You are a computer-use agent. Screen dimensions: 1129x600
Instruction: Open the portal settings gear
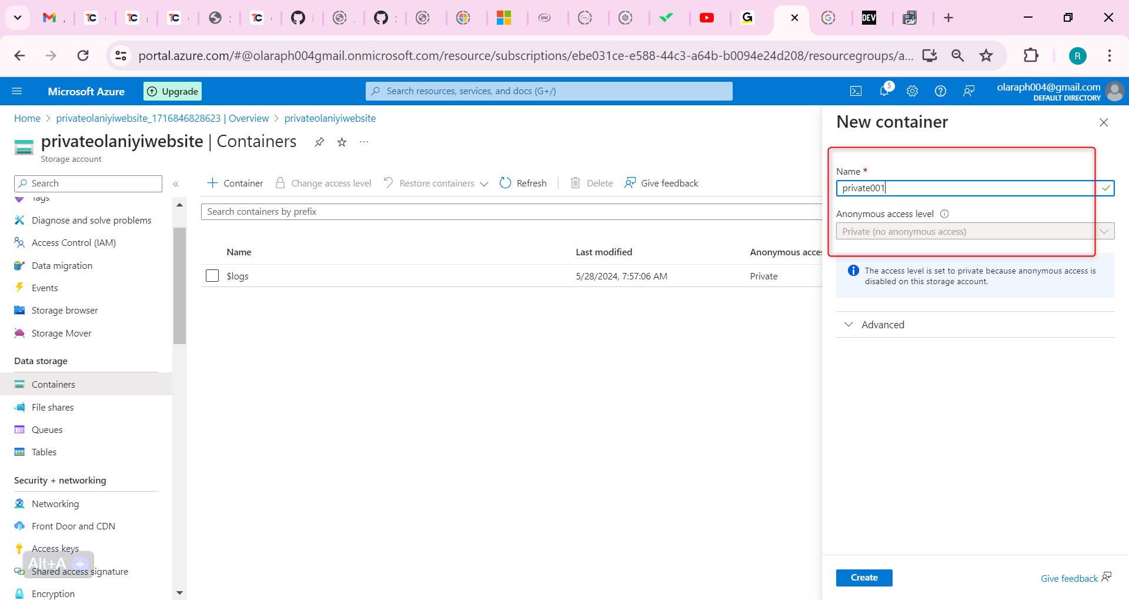[x=913, y=91]
